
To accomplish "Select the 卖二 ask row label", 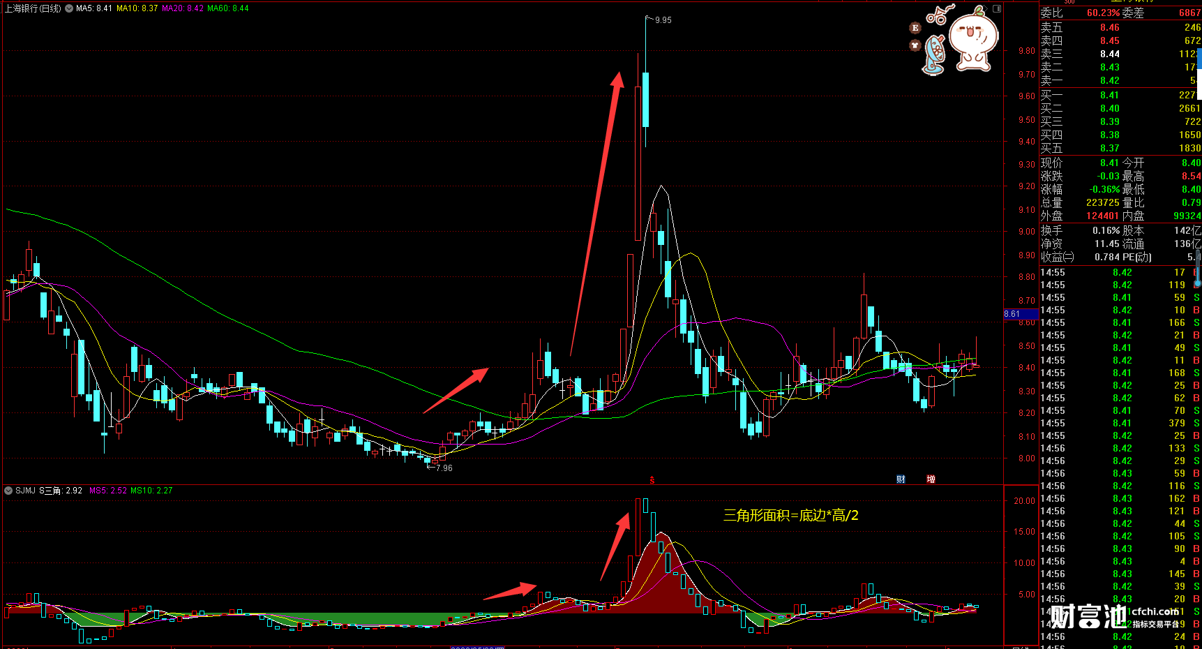I will click(1051, 68).
